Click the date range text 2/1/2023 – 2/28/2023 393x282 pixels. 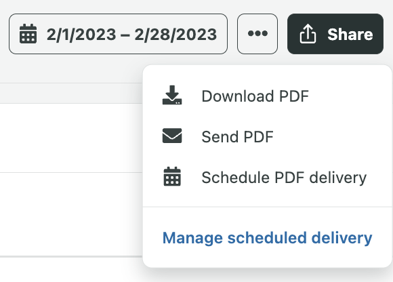click(x=131, y=35)
